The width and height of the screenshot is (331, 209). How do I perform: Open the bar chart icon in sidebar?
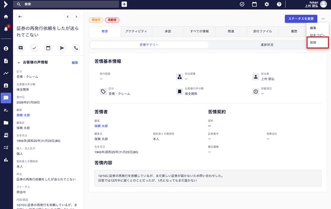tap(6, 159)
